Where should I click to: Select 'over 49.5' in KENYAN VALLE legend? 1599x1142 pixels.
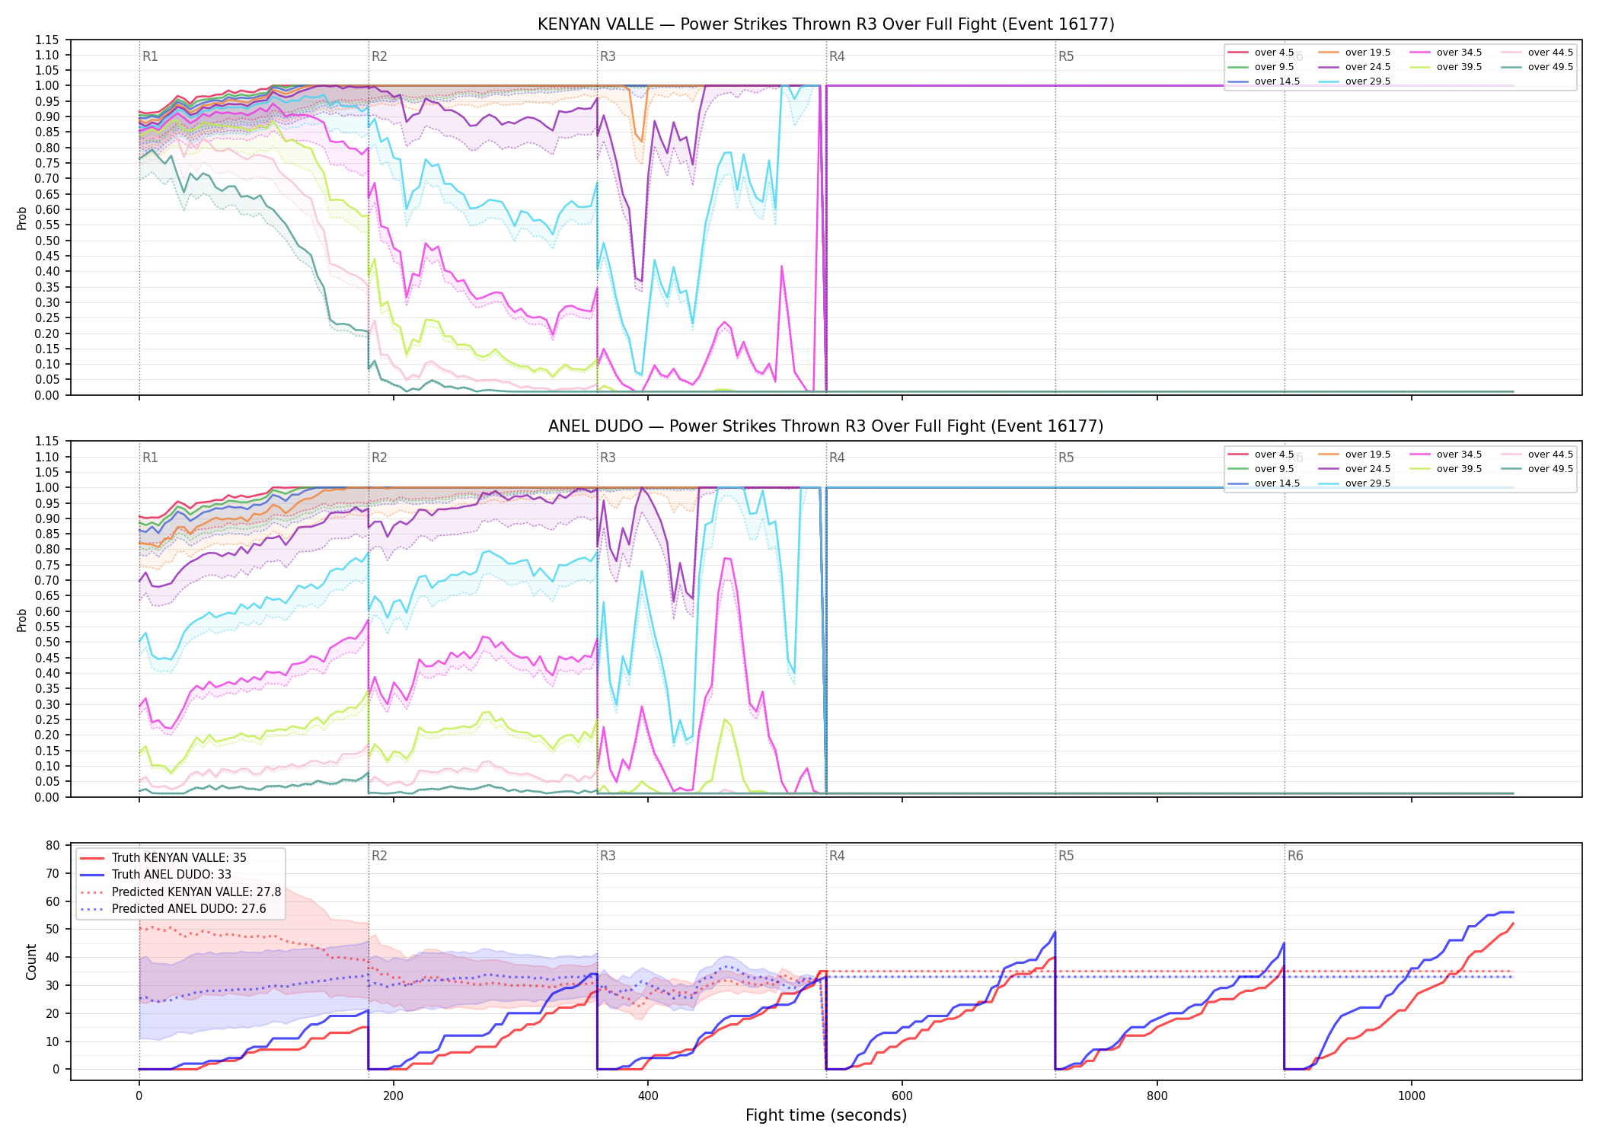click(x=1537, y=67)
